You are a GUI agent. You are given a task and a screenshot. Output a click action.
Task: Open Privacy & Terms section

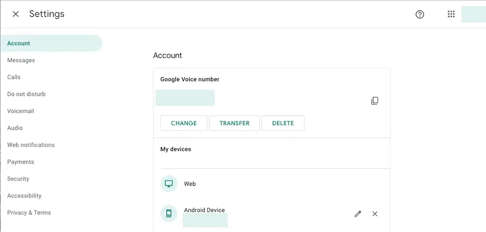(x=29, y=213)
